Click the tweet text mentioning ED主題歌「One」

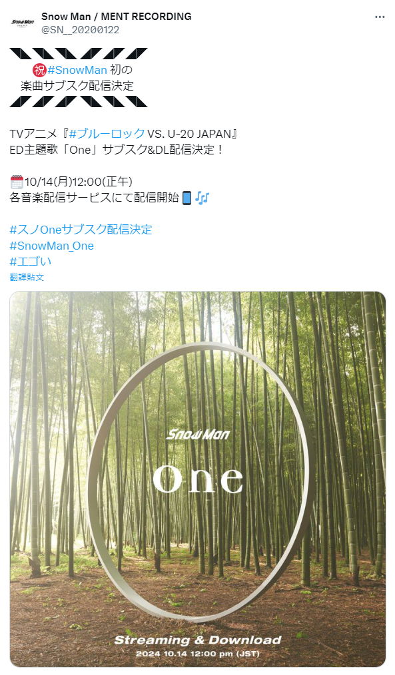[117, 150]
